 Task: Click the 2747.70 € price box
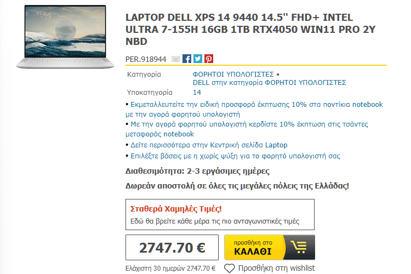pyautogui.click(x=172, y=247)
